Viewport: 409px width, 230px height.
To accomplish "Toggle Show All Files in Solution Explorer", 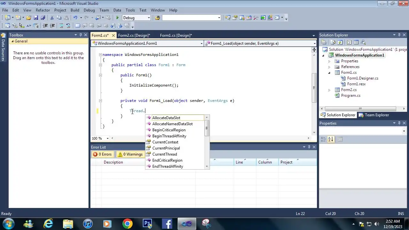I will tap(333, 42).
